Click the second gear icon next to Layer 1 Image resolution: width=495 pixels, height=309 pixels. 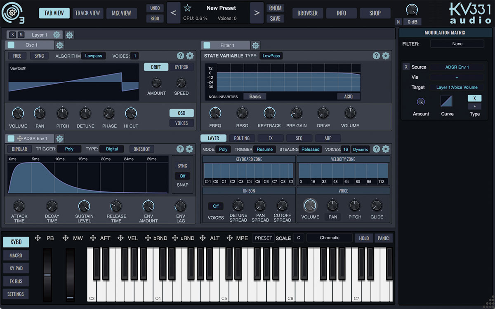tap(69, 35)
